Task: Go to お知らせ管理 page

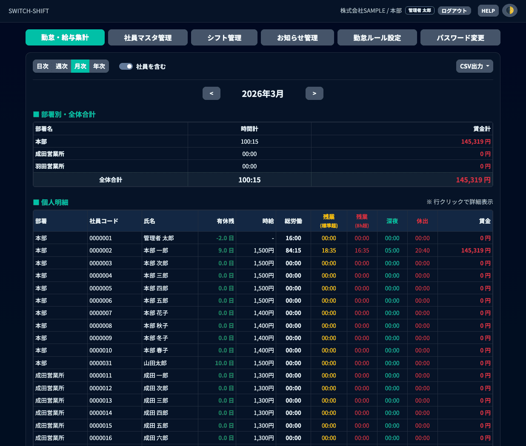Action: point(297,38)
